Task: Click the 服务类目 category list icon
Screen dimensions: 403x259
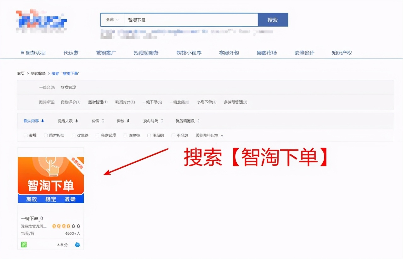Action: click(x=22, y=53)
